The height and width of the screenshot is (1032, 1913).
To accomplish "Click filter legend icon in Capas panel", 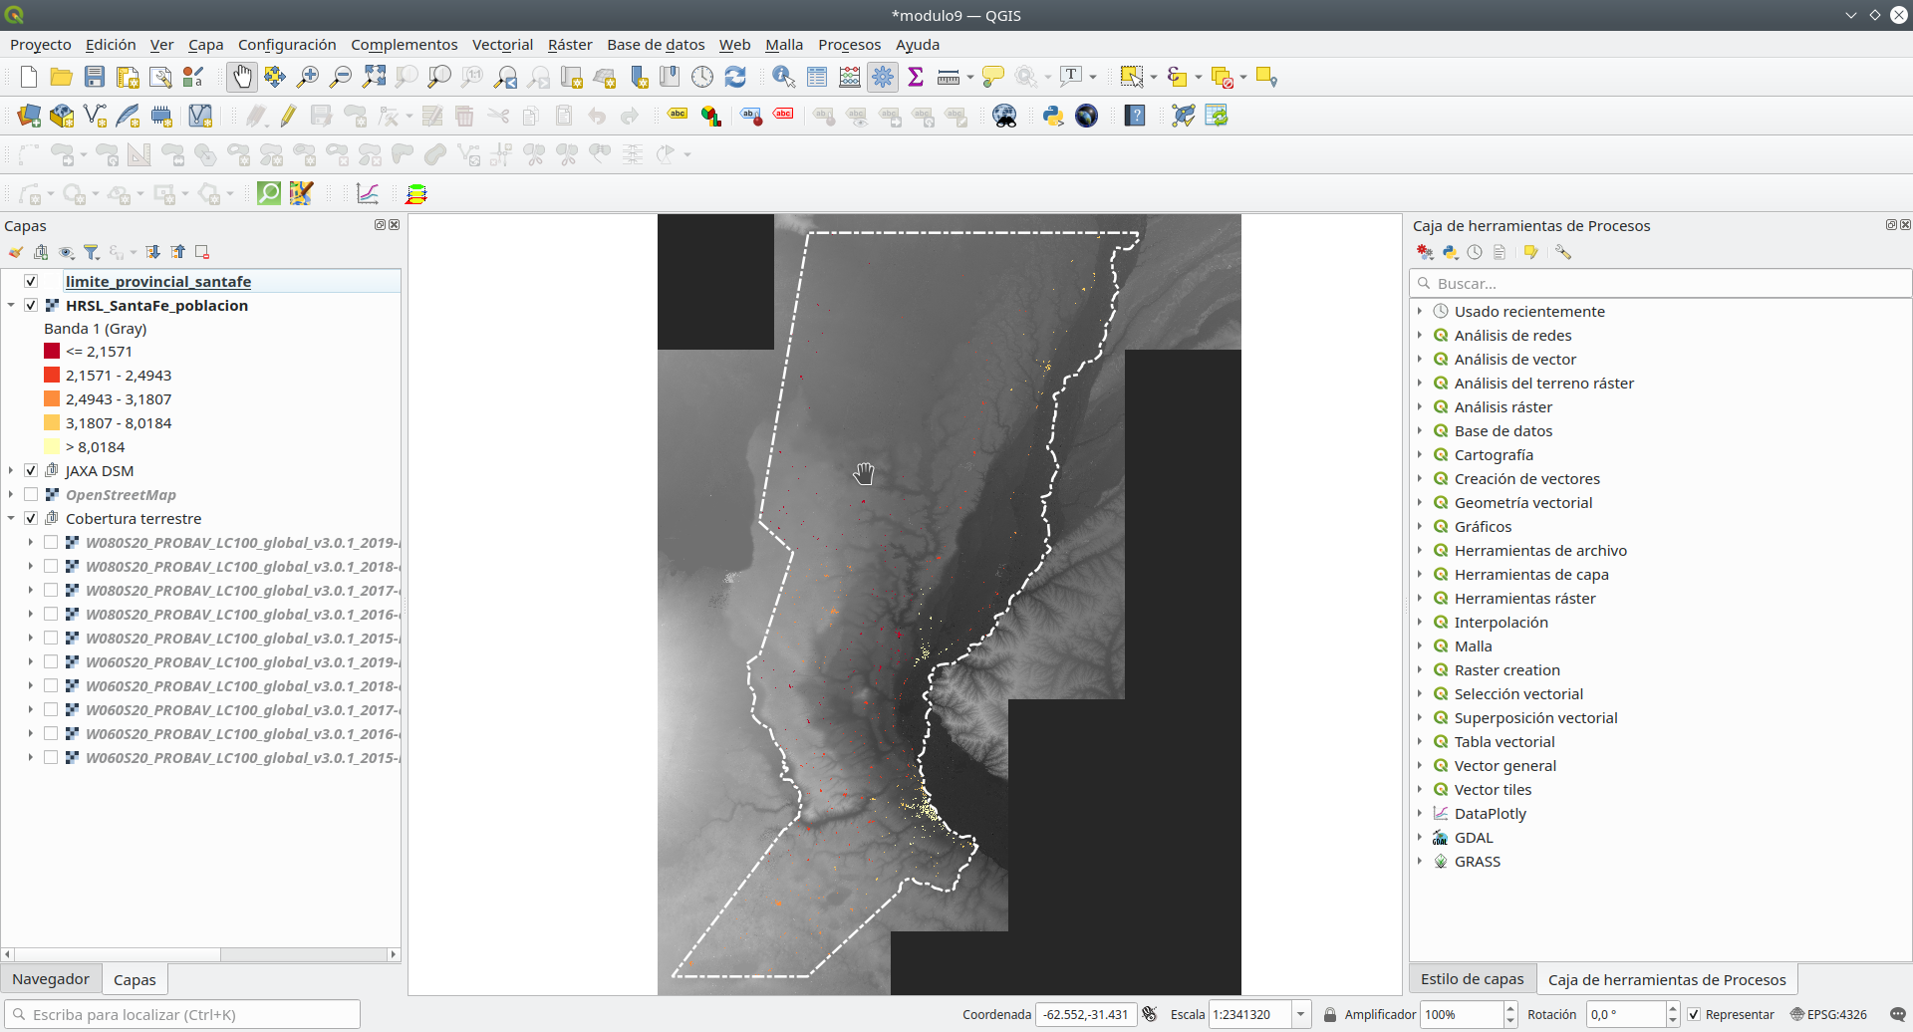I will [92, 252].
